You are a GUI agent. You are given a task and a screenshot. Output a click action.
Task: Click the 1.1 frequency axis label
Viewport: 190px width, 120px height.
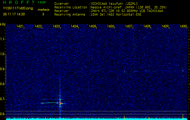pos(3,39)
